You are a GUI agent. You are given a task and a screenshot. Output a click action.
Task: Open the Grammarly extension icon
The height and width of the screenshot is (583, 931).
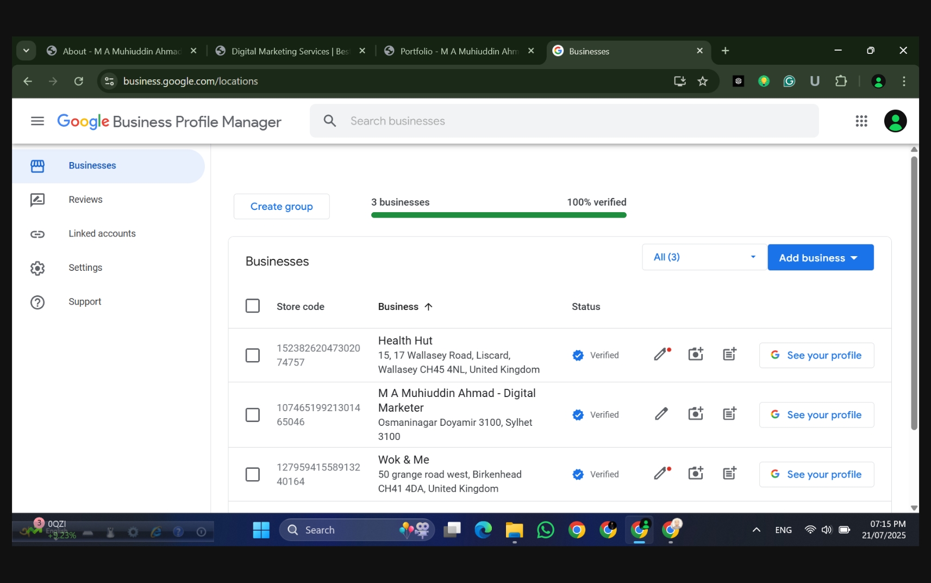(x=789, y=81)
